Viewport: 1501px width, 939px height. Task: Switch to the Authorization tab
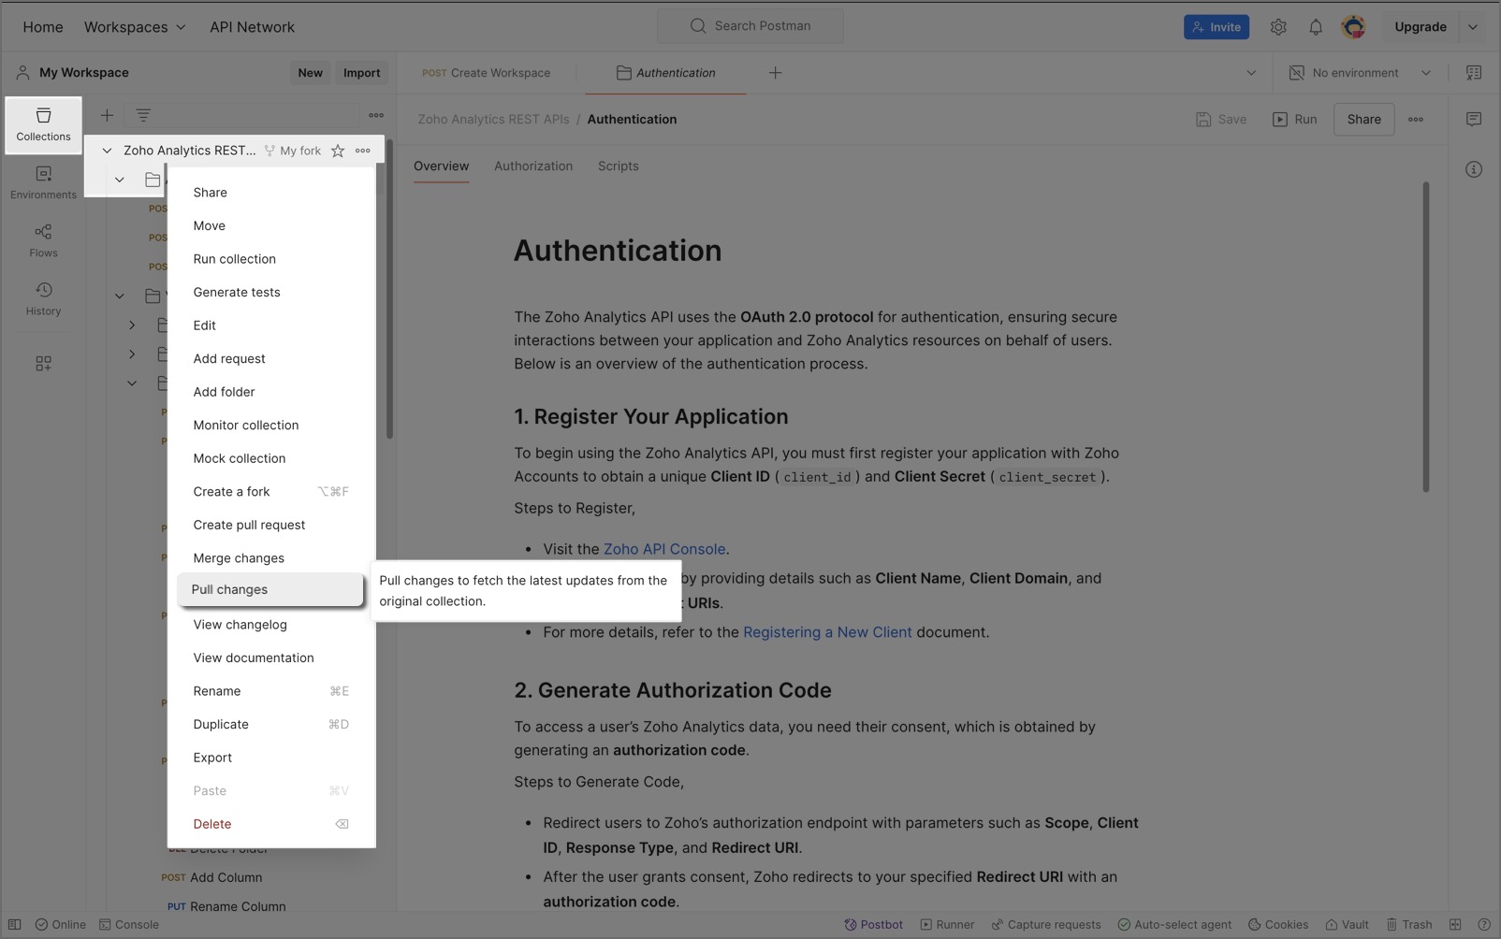[532, 166]
